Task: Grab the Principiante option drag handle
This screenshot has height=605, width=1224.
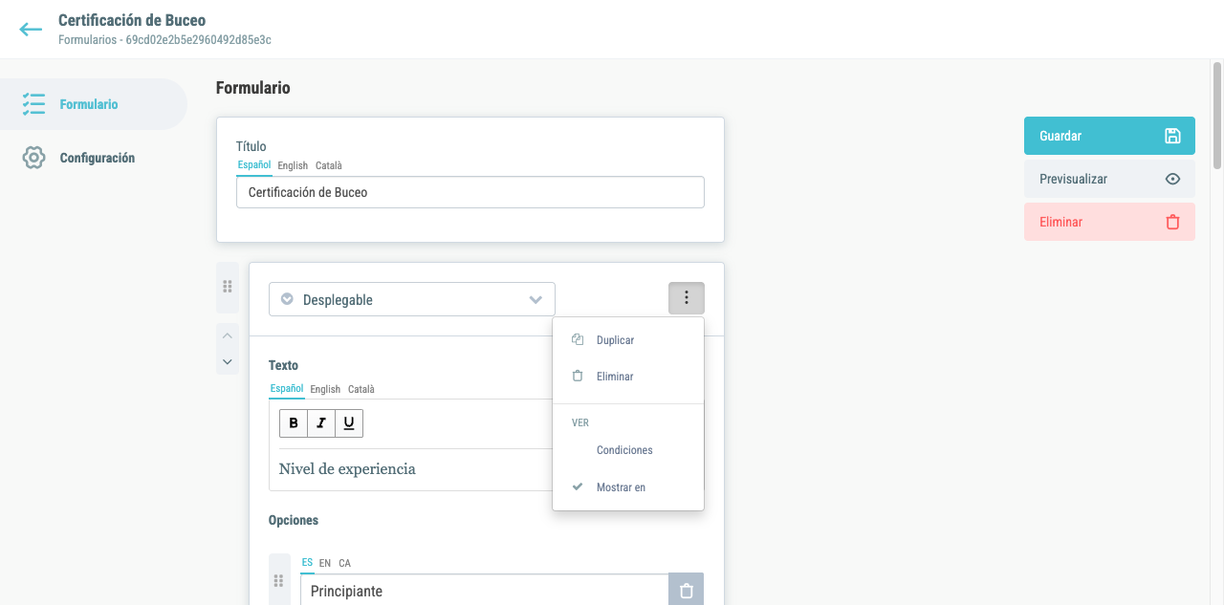Action: pos(279,580)
